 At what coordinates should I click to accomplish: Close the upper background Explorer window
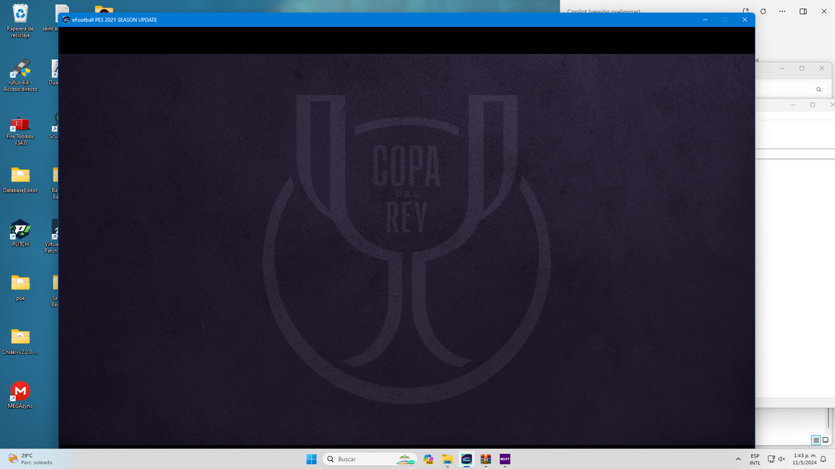823,68
